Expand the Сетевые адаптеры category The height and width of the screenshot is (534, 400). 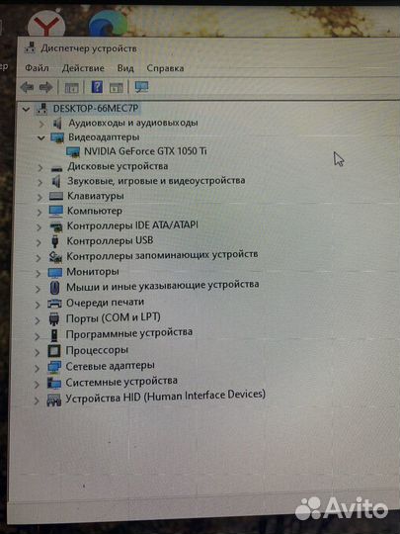click(x=37, y=368)
